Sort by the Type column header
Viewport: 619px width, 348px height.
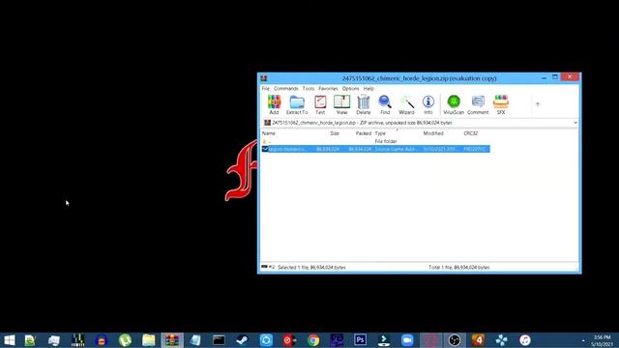(380, 133)
